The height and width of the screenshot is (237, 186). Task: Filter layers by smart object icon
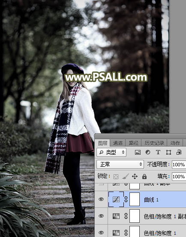pos(179,152)
